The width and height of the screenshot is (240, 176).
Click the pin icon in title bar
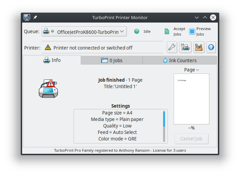(35, 17)
